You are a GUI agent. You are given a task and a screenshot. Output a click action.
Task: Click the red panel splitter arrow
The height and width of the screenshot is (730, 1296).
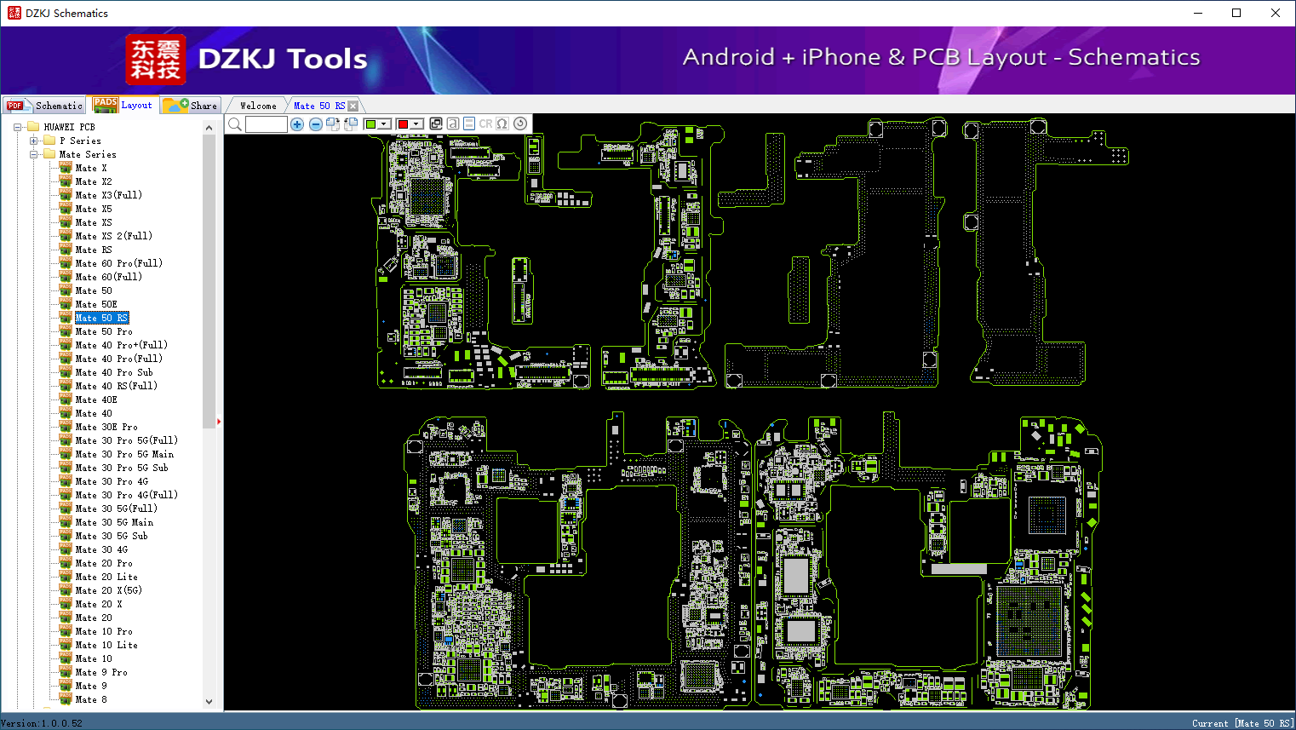(219, 421)
